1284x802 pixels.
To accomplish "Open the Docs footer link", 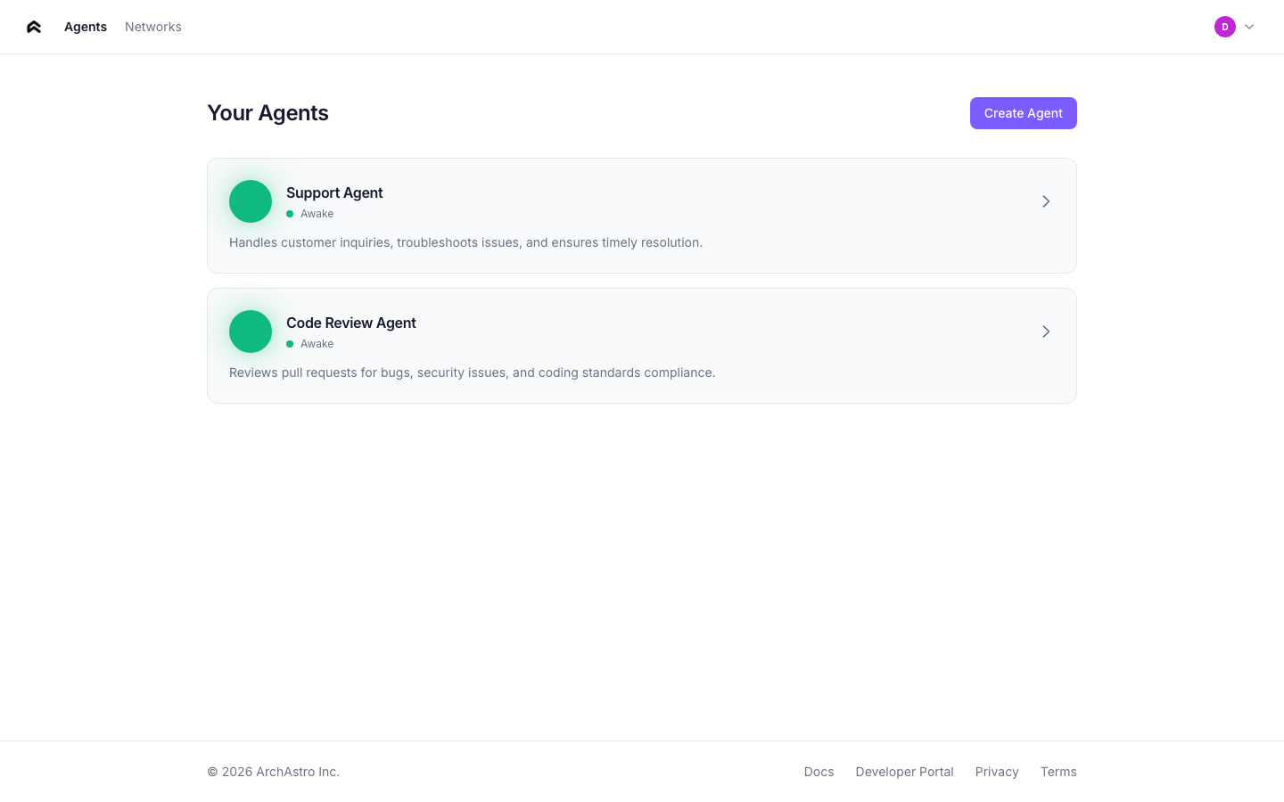I will click(x=819, y=772).
